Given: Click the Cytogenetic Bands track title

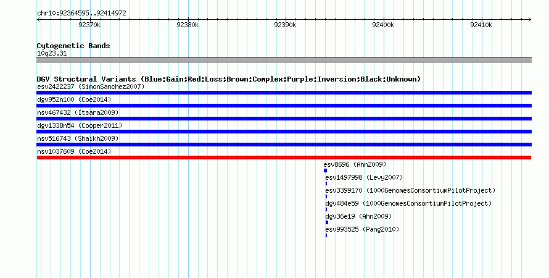Looking at the screenshot, I should point(73,46).
